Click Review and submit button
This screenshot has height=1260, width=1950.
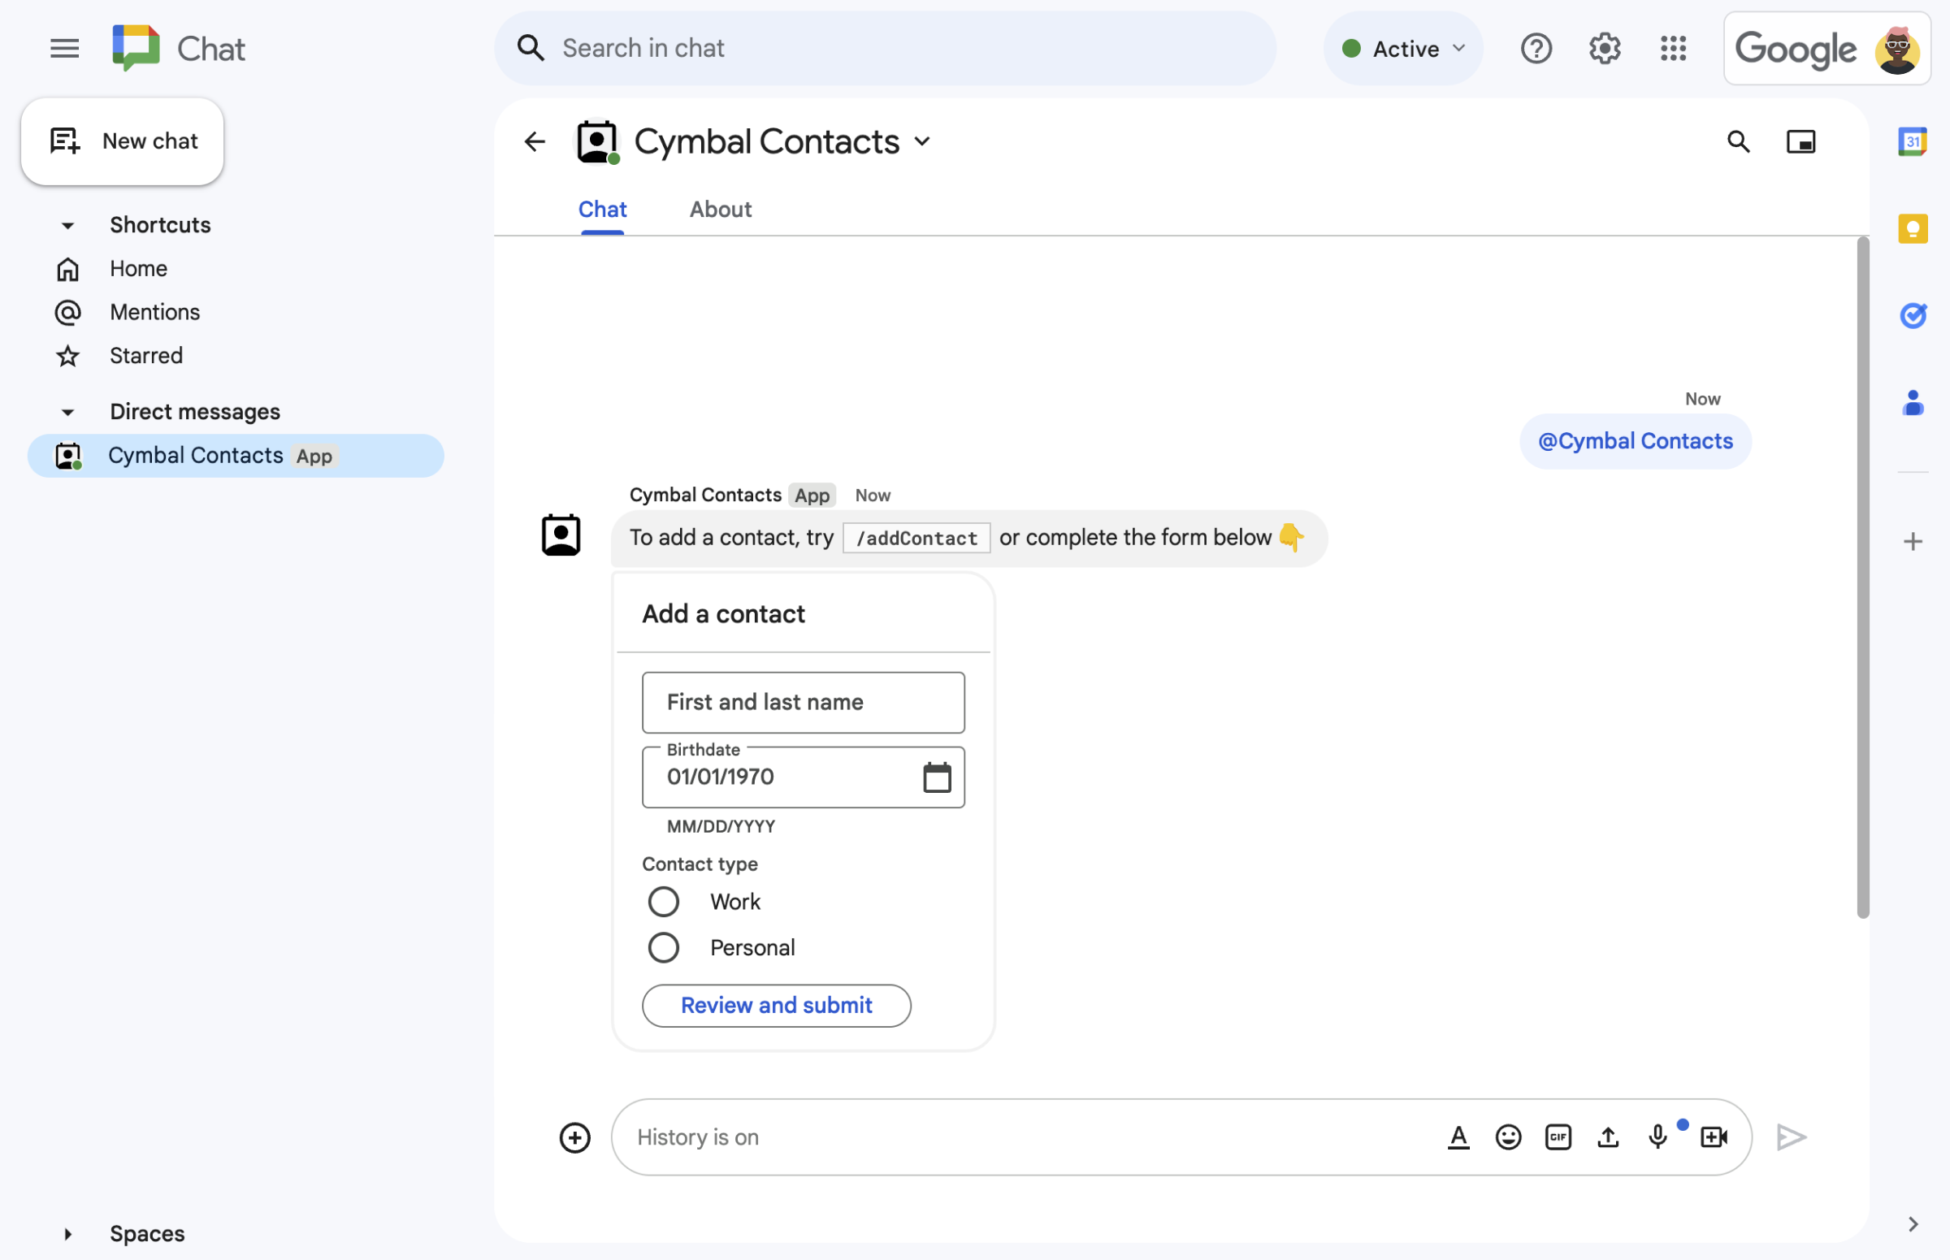click(776, 1004)
